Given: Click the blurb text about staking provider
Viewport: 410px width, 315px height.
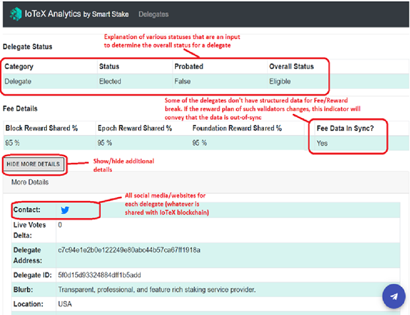Looking at the screenshot, I should 157,290.
